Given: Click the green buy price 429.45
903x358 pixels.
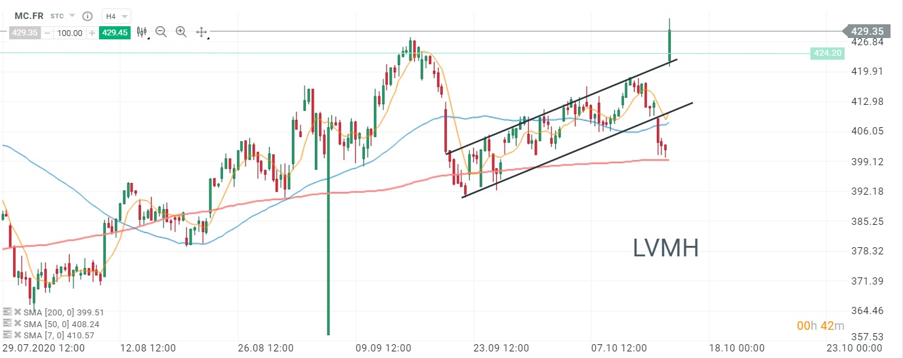Looking at the screenshot, I should (x=114, y=32).
